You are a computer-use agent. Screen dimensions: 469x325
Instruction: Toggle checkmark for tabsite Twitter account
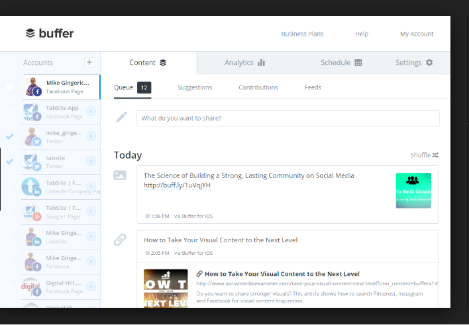[9, 162]
